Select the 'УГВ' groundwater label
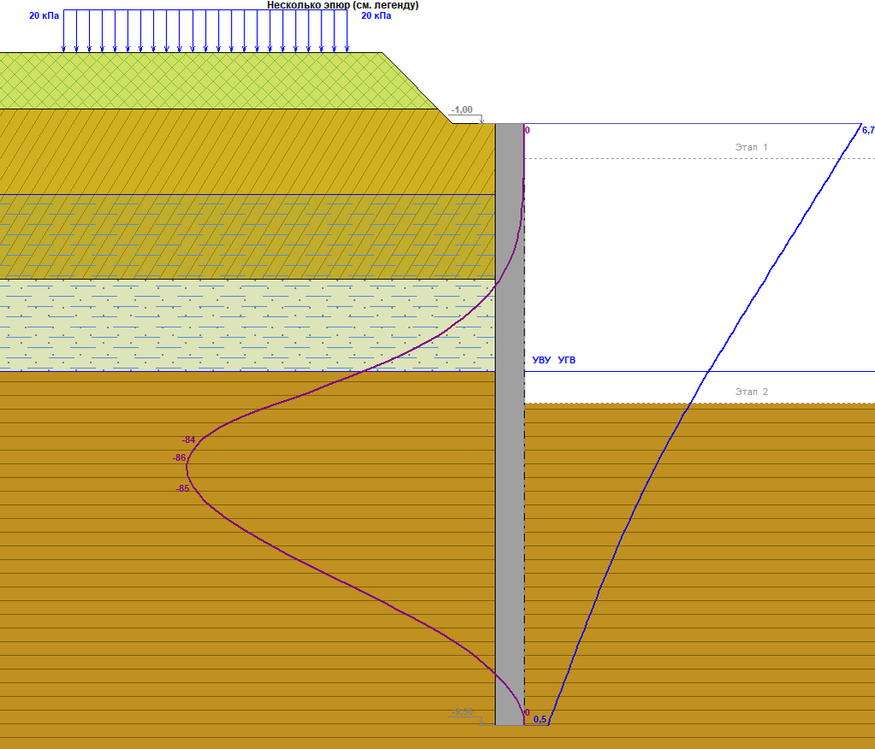 click(566, 360)
